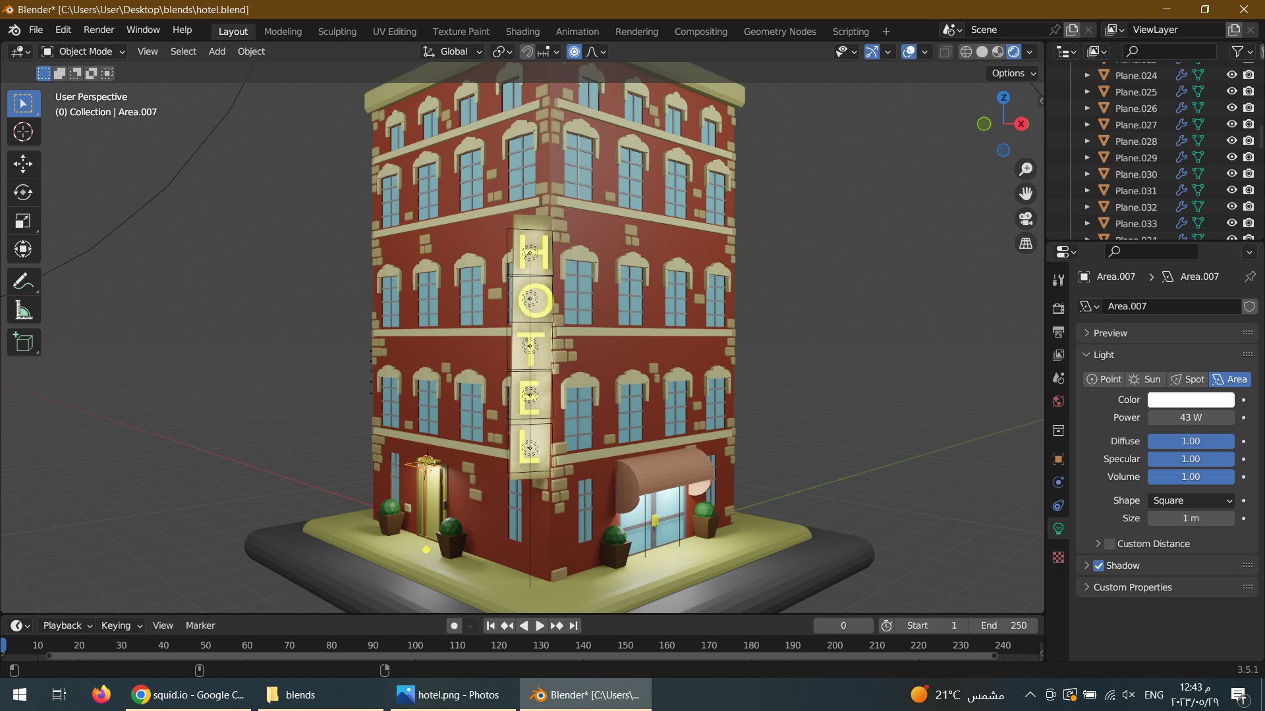The height and width of the screenshot is (711, 1265).
Task: Click the Add Cube tool icon
Action: (x=24, y=341)
